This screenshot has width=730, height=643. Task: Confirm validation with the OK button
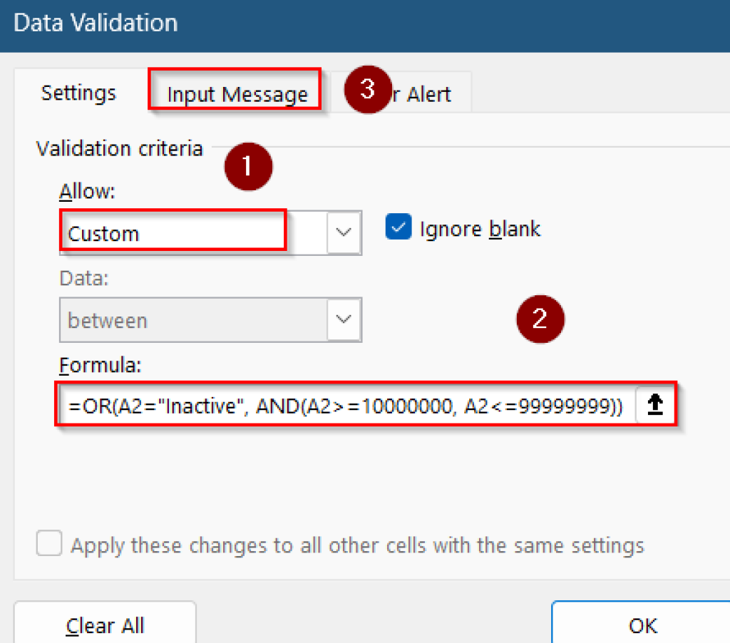[x=641, y=624]
